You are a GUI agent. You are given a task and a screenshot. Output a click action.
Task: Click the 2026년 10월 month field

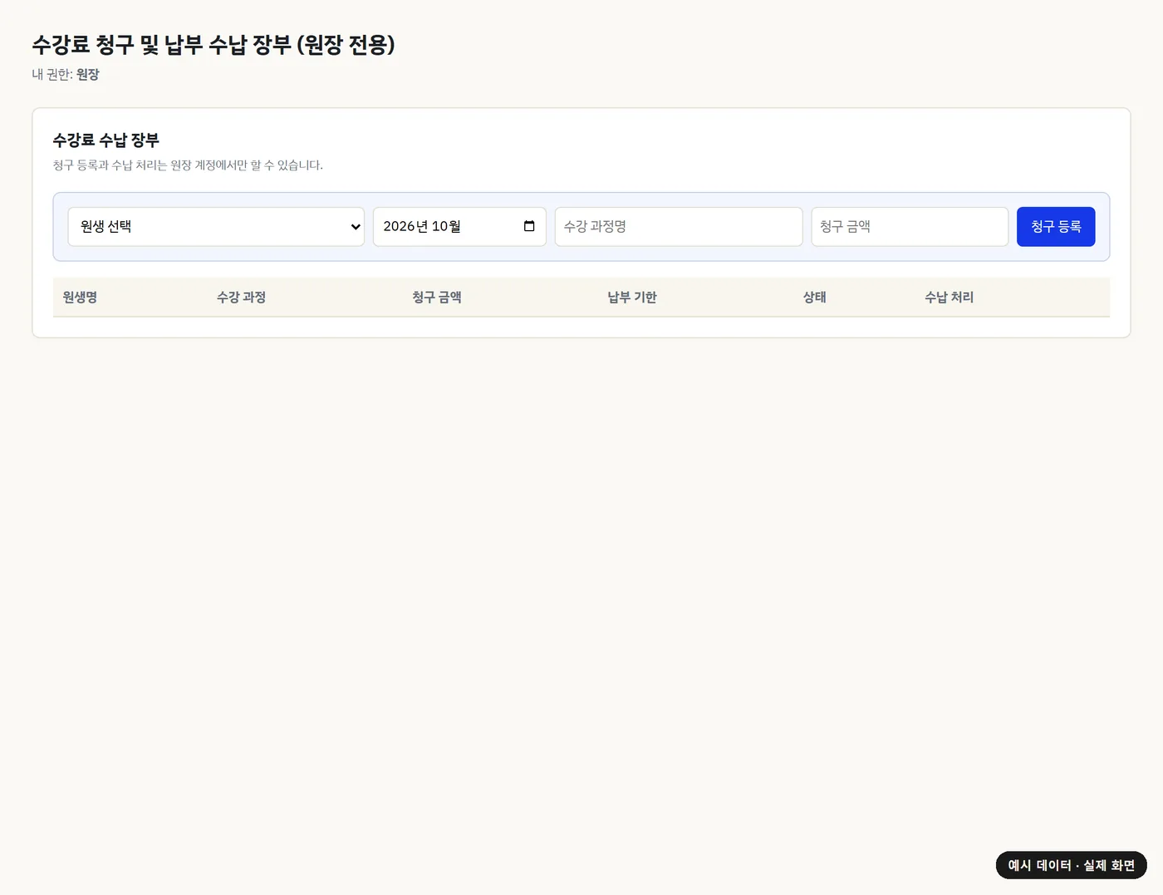(459, 227)
